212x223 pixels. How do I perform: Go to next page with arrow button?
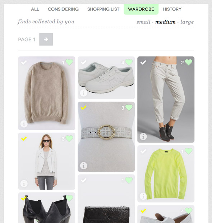coord(46,40)
